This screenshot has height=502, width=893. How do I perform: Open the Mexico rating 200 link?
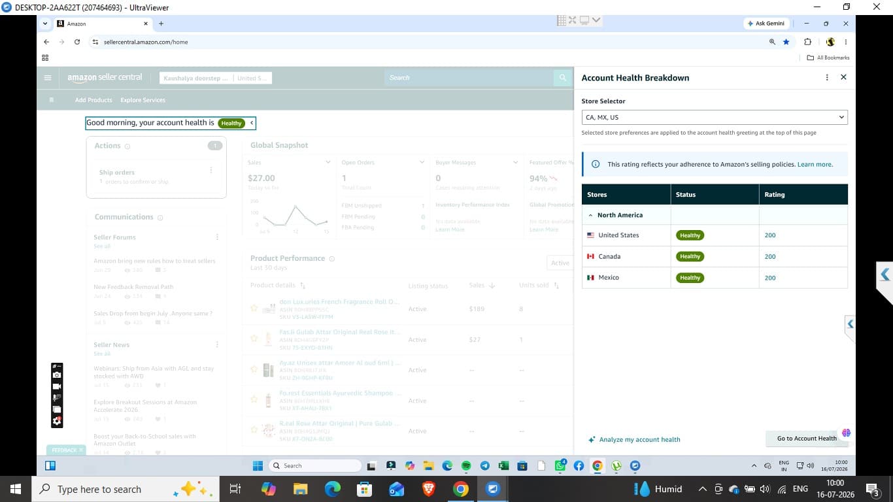pos(770,278)
